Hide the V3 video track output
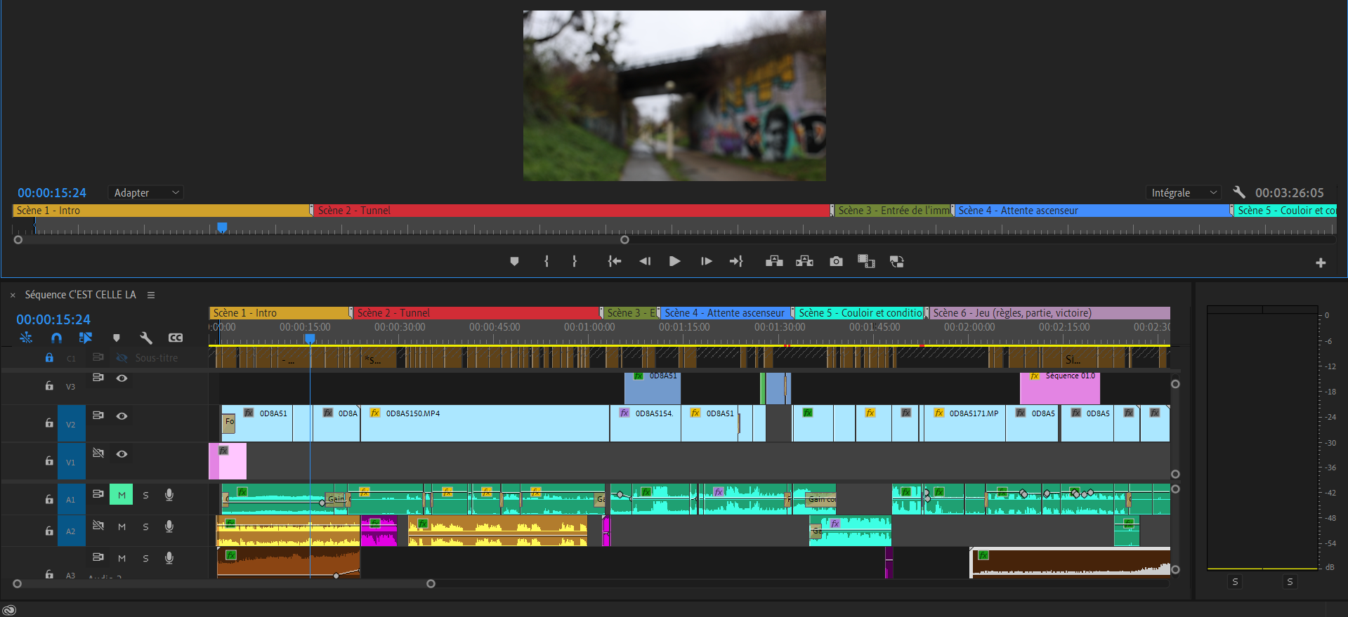The image size is (1348, 617). click(122, 378)
